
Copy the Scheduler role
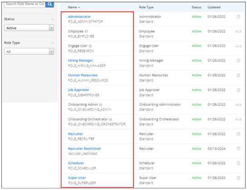tap(238, 163)
